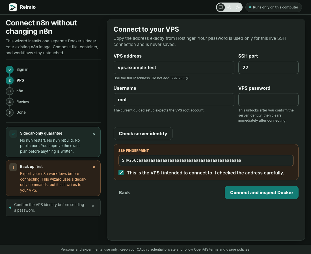Click the Sign in completed checkmark step
The width and height of the screenshot is (311, 254).
(10, 70)
